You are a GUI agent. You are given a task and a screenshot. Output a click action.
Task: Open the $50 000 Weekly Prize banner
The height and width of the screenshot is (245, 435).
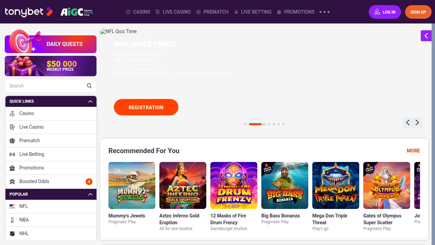(x=51, y=66)
